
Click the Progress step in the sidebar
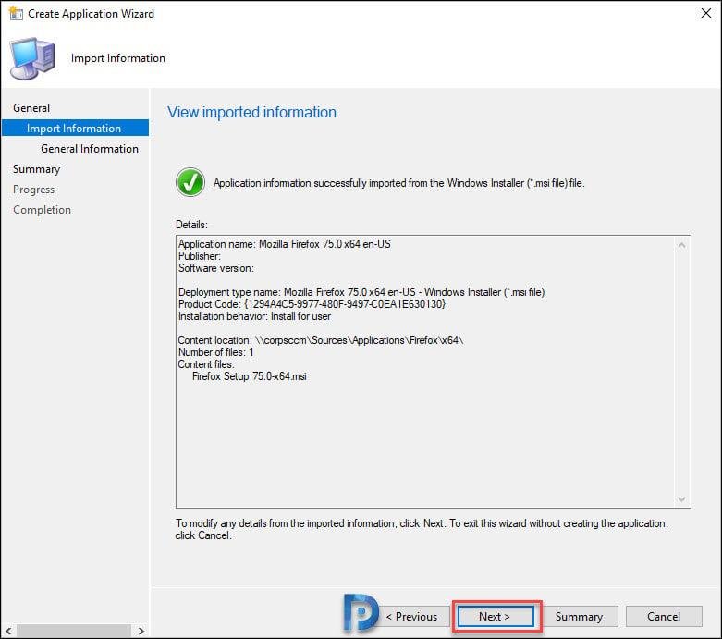point(33,190)
